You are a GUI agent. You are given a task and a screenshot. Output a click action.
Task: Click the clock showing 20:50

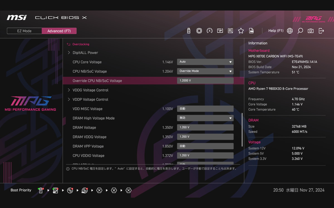(278, 190)
